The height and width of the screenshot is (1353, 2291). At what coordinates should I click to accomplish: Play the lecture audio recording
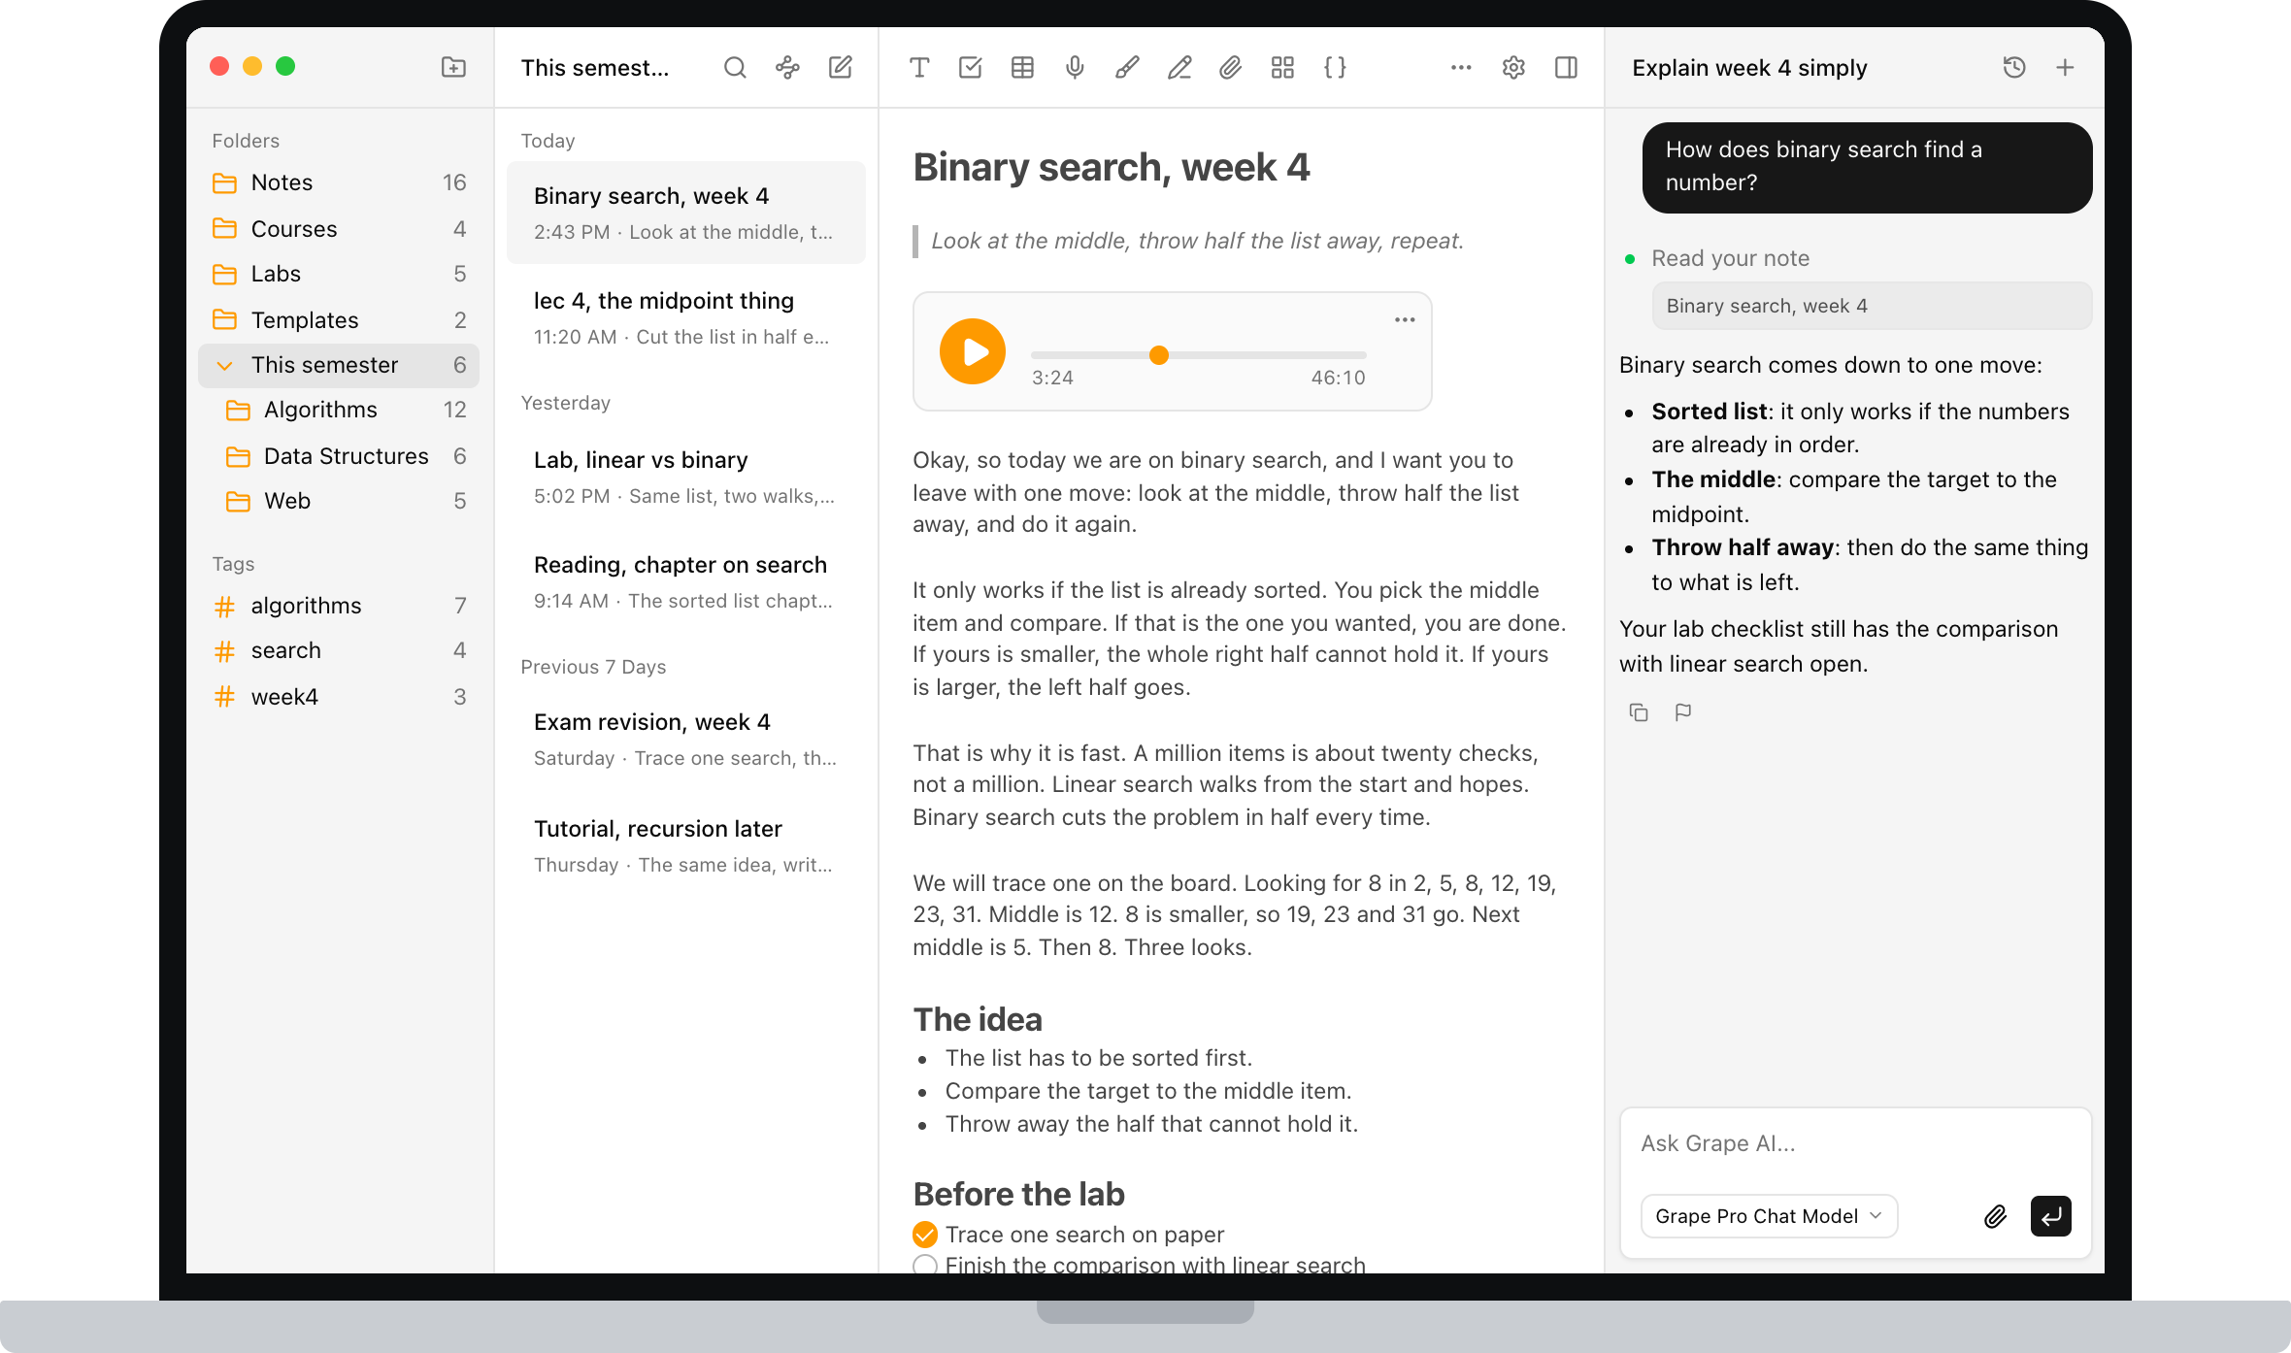tap(972, 351)
